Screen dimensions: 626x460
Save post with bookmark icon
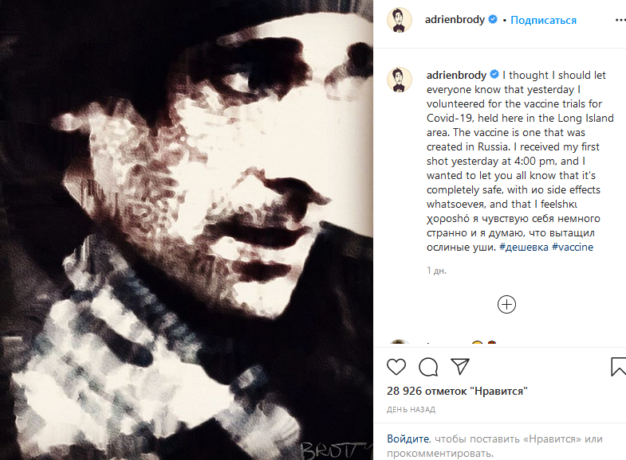click(618, 367)
